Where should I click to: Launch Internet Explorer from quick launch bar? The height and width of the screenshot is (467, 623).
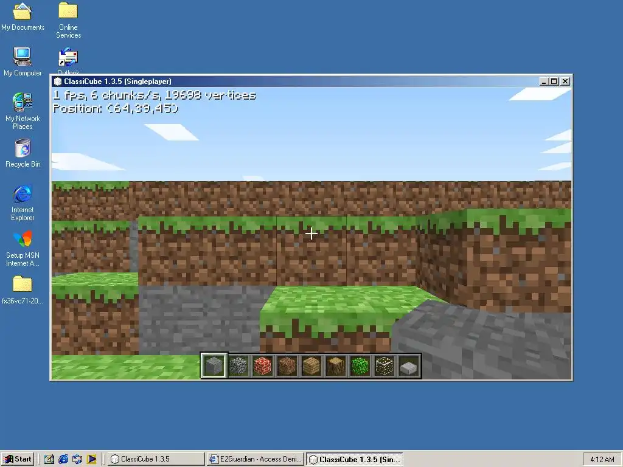(63, 459)
